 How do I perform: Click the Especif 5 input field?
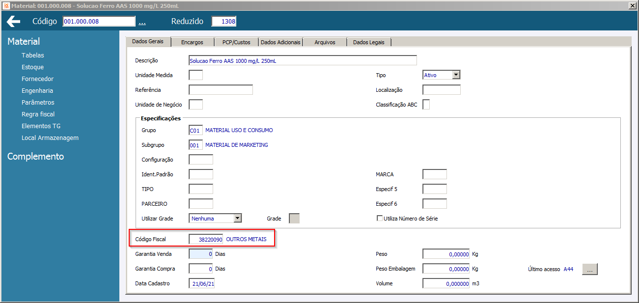click(x=435, y=189)
